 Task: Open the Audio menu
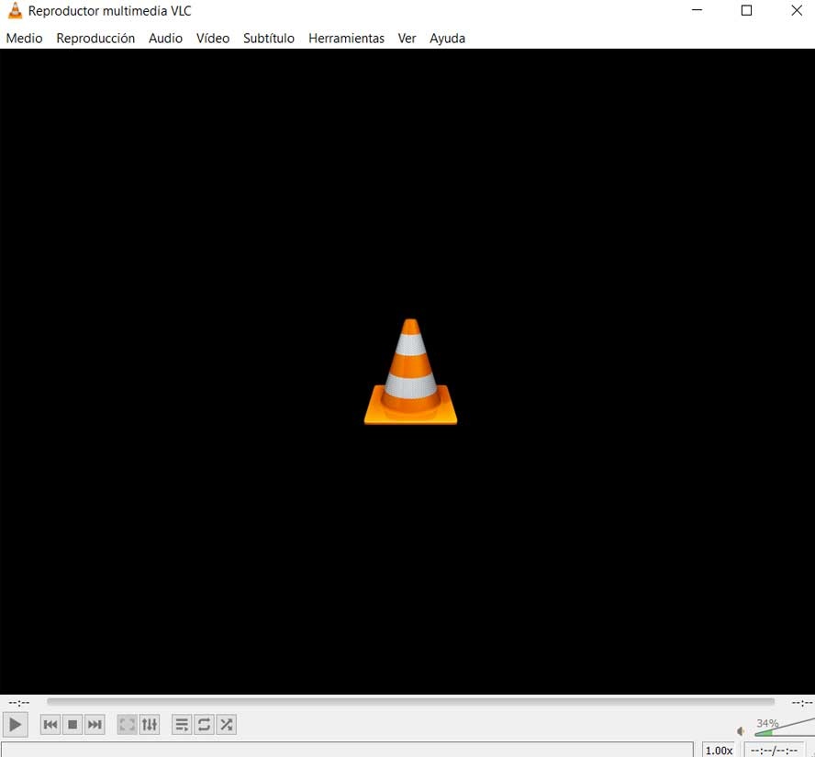[165, 39]
